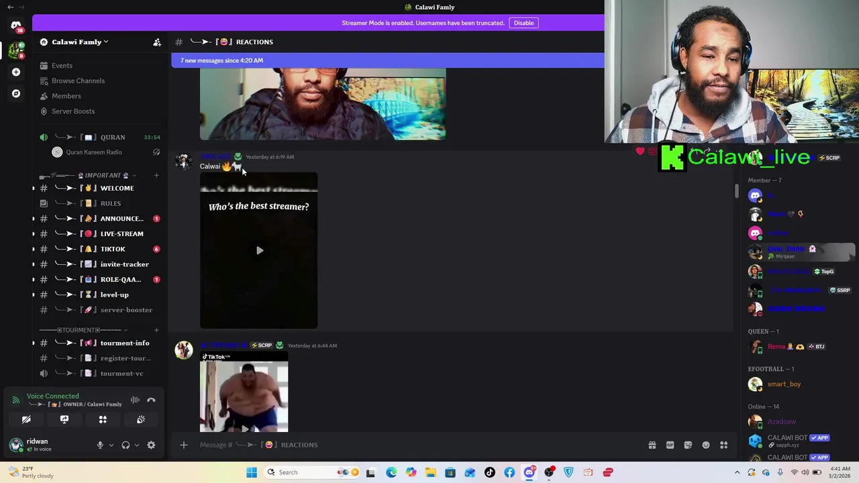The height and width of the screenshot is (483, 859).
Task: Disconnect from voice with phone icon
Action: click(x=151, y=400)
